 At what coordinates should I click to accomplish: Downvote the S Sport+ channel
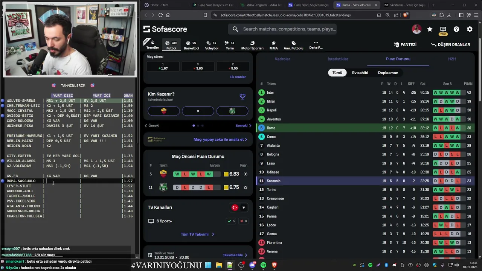(244, 221)
